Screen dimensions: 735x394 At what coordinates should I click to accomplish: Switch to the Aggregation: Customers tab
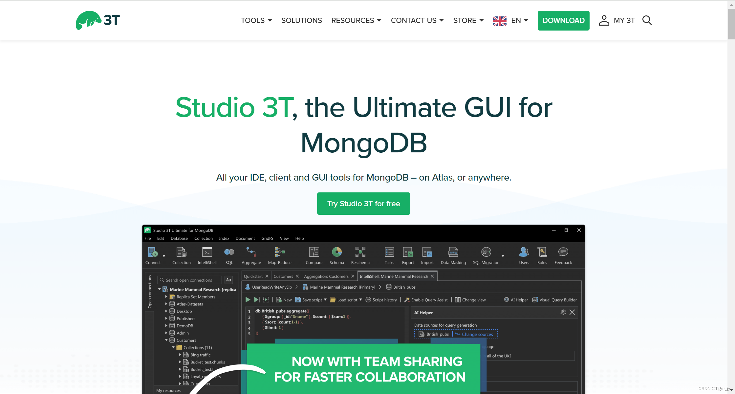tap(326, 276)
